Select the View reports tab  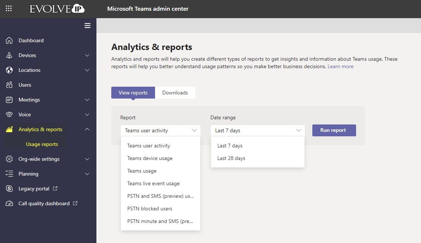(x=133, y=93)
